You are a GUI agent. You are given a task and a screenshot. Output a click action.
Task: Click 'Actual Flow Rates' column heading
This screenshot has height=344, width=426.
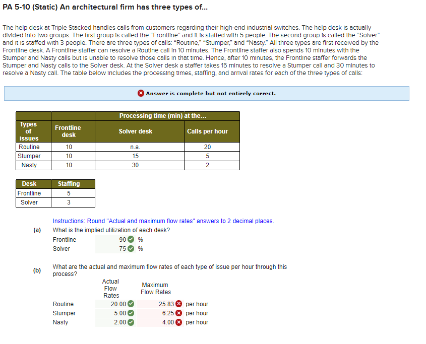(x=110, y=288)
